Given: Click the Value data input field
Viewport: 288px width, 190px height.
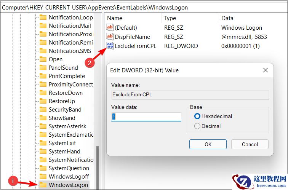Looking at the screenshot, I should (146, 117).
